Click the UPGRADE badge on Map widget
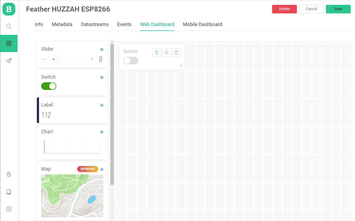This screenshot has width=355, height=221. [88, 169]
